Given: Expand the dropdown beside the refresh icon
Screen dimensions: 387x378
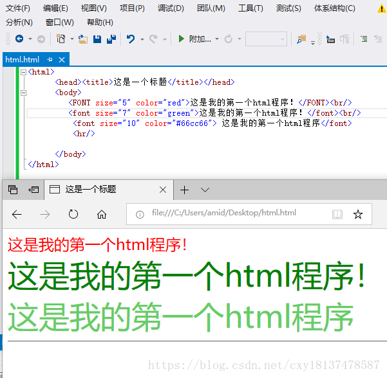Looking at the screenshot, I should coord(240,39).
